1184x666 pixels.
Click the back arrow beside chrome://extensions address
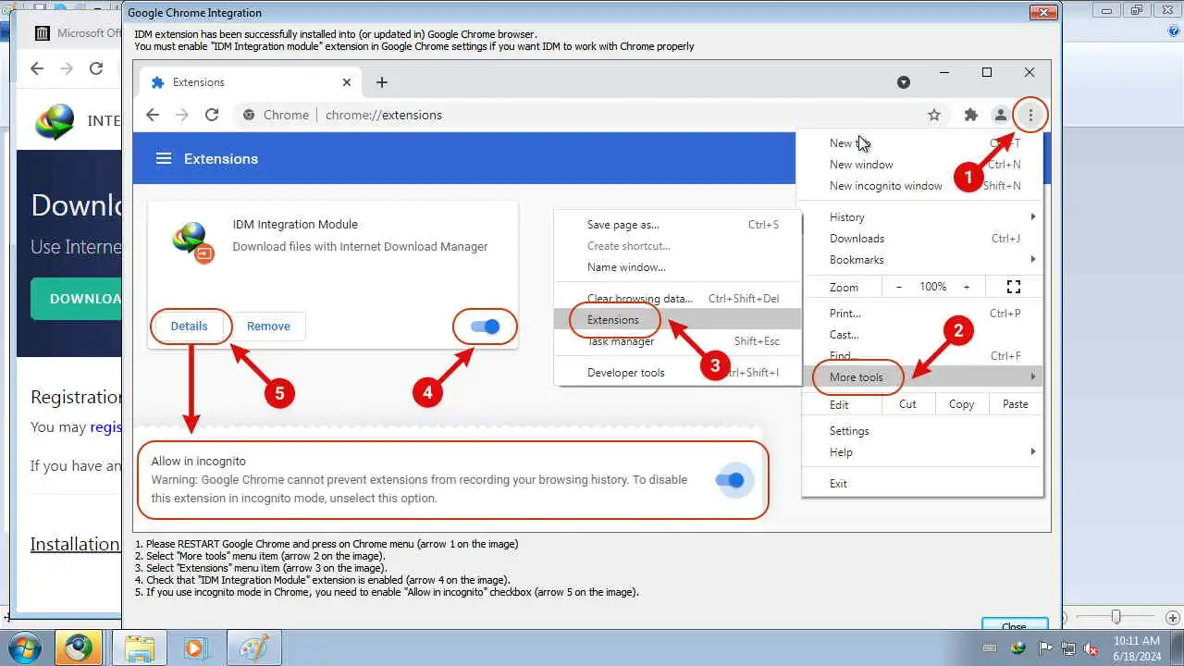(x=153, y=115)
